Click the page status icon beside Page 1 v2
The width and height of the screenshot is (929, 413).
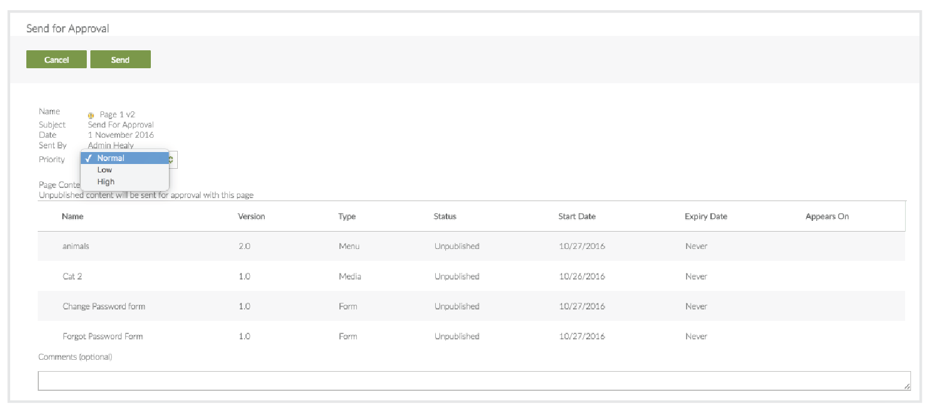click(x=91, y=115)
